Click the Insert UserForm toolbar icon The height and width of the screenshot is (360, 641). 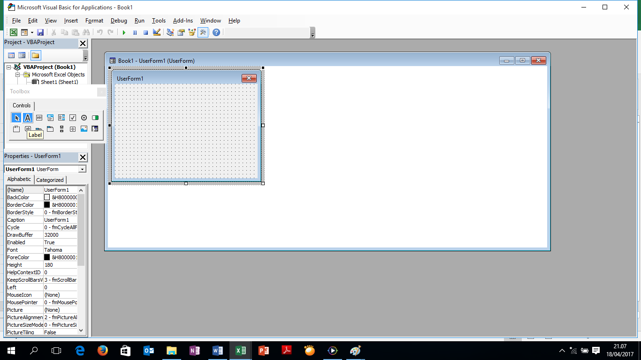[24, 32]
